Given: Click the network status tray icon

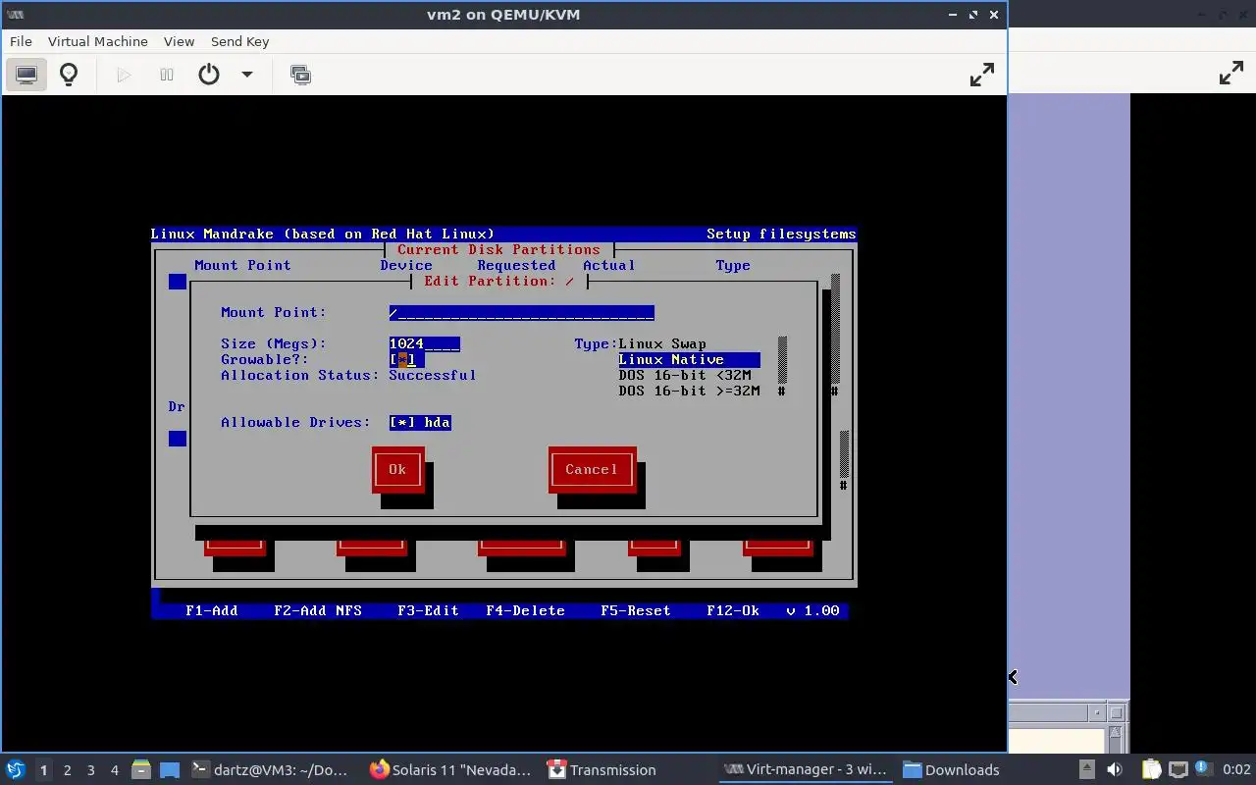Looking at the screenshot, I should pos(1178,769).
